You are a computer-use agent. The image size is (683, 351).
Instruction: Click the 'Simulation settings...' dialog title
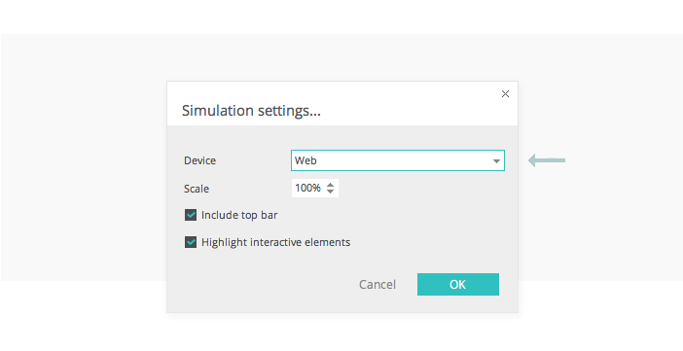251,111
